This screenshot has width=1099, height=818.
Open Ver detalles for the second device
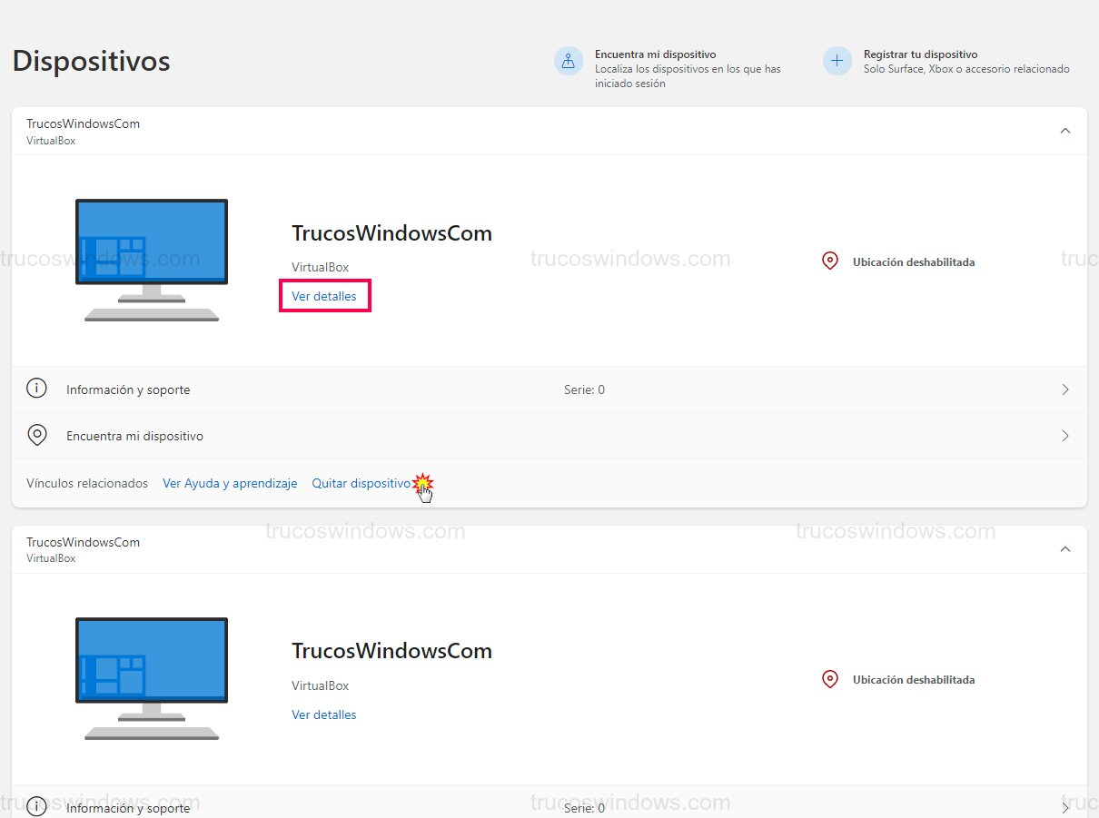pyautogui.click(x=324, y=715)
